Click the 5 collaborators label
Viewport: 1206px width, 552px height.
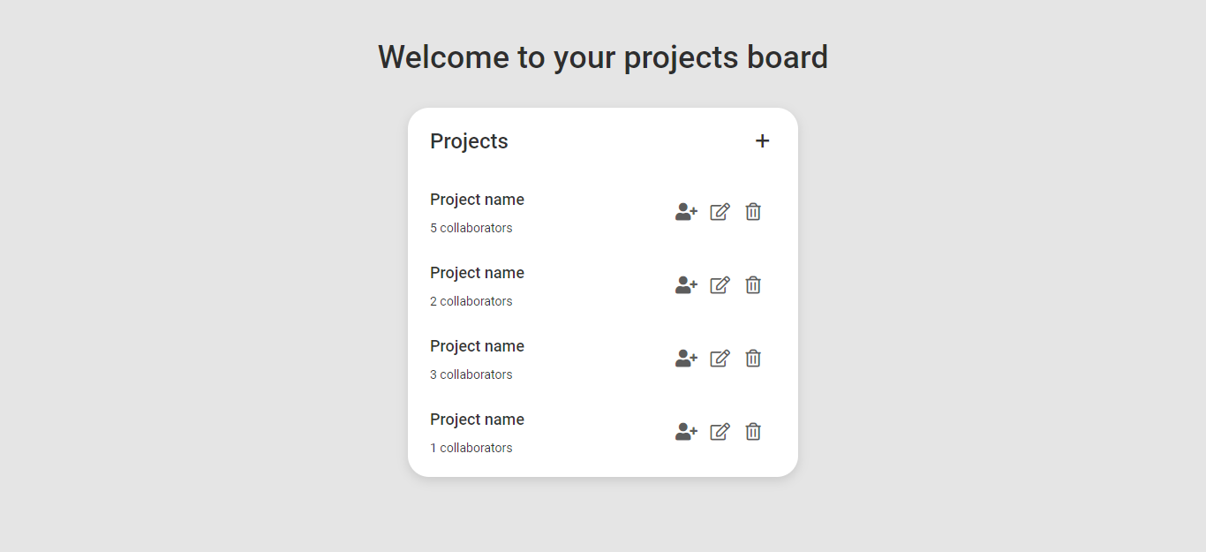click(471, 228)
